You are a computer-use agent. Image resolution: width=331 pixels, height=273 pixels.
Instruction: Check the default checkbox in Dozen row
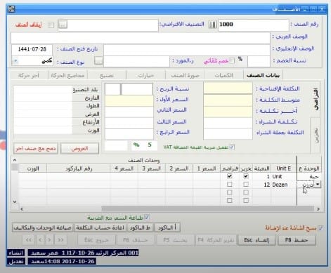point(230,185)
